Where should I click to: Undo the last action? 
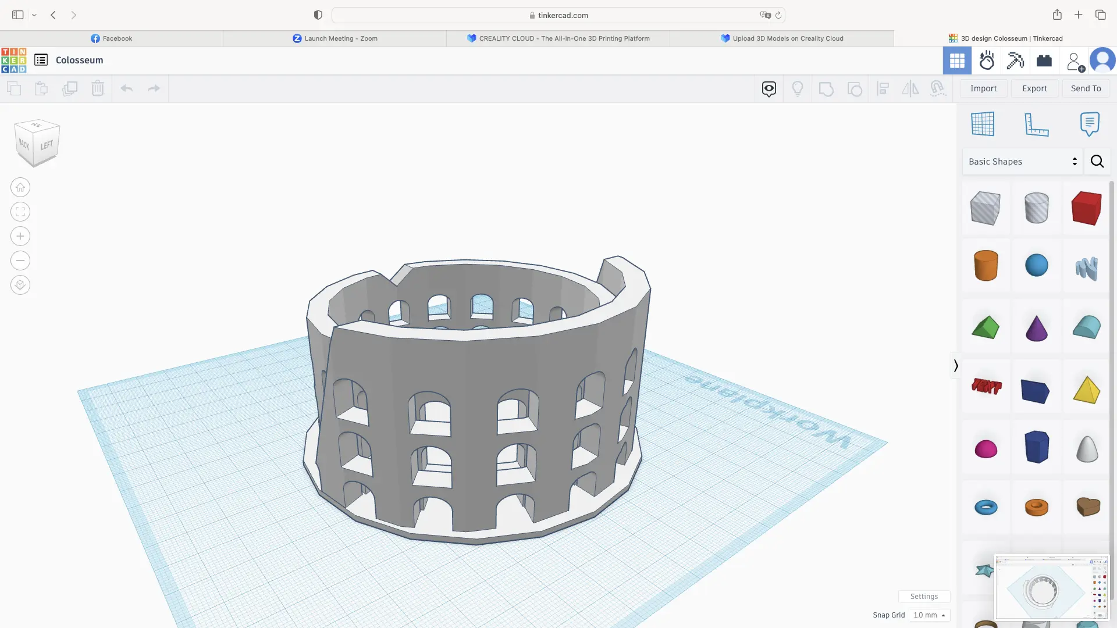pyautogui.click(x=126, y=88)
